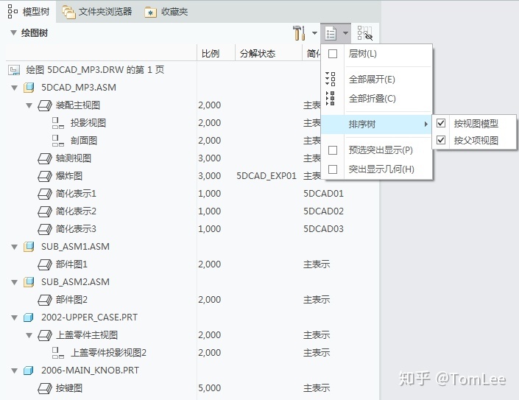Open the dropdown arrow next to hammer icon
Image resolution: width=519 pixels, height=400 pixels.
(314, 33)
